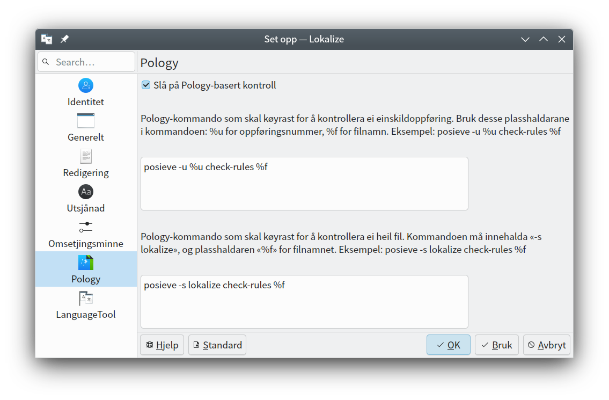
Task: Select the Redigering page icon
Action: click(x=86, y=156)
